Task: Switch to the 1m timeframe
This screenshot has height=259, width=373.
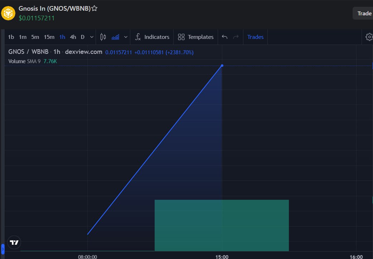Action: [23, 37]
